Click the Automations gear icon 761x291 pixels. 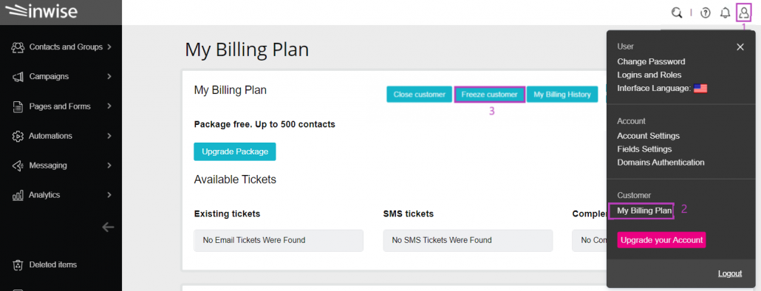click(x=18, y=136)
